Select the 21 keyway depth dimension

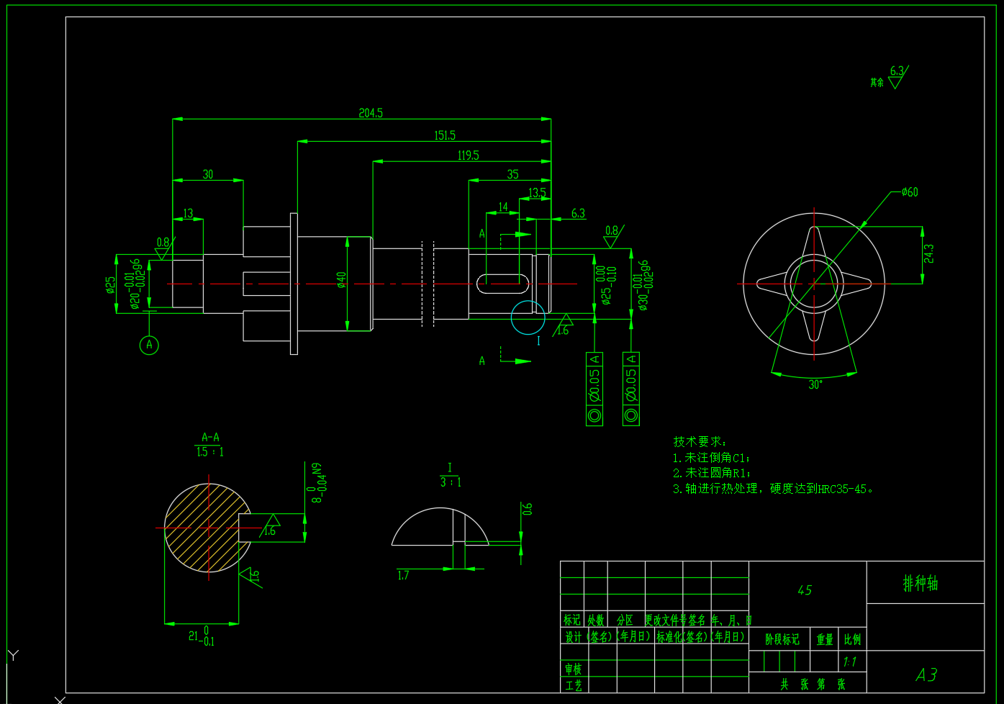202,636
